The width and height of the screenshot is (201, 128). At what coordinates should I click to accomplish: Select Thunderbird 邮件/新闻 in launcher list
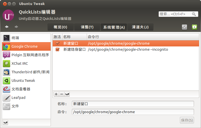tap(31, 72)
